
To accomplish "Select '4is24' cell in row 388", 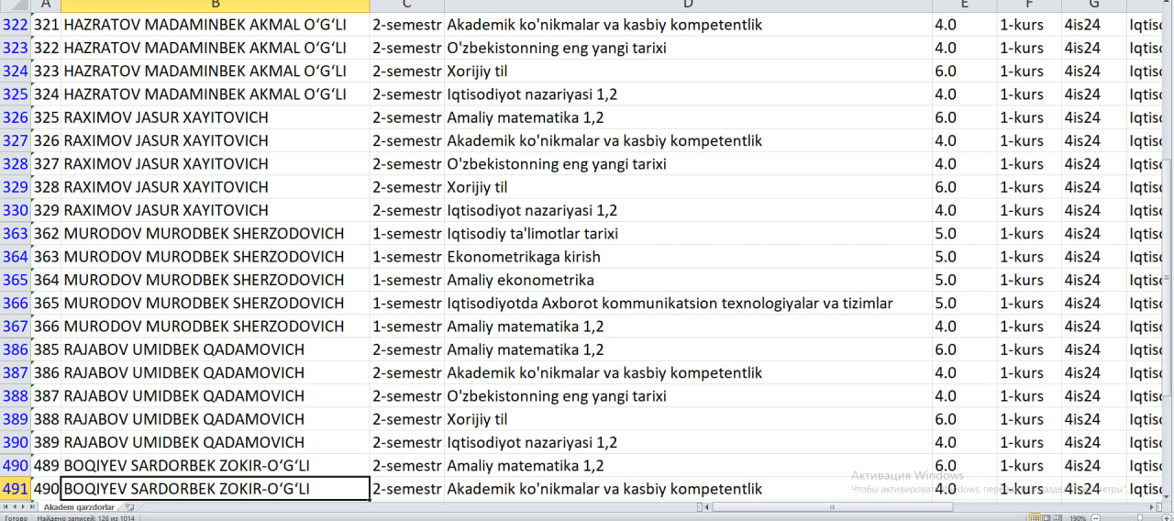I will tap(1094, 396).
